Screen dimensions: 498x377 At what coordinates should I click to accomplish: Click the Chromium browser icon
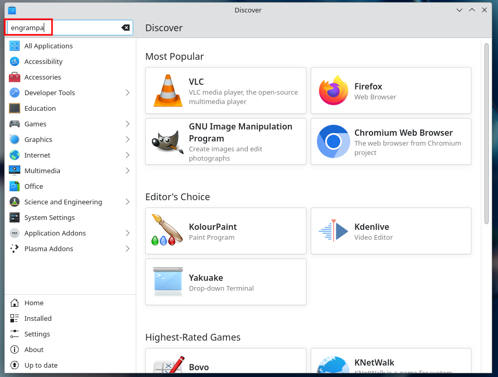[x=333, y=141]
